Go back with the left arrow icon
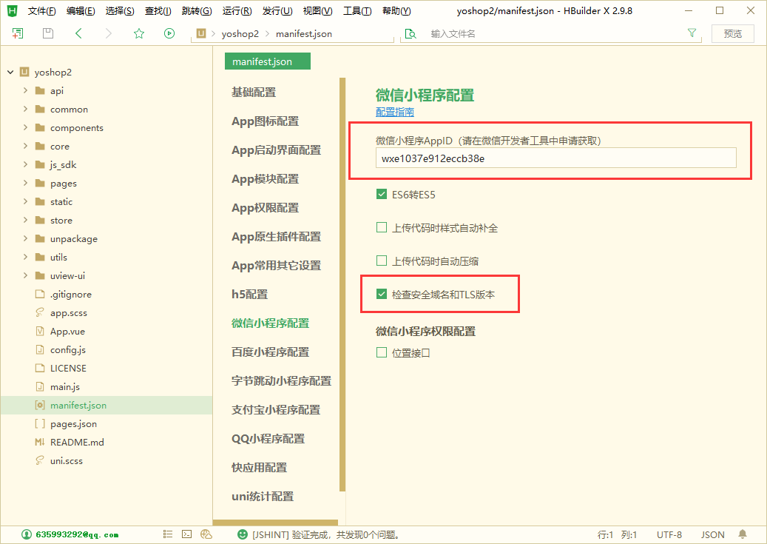The width and height of the screenshot is (767, 544). [78, 33]
